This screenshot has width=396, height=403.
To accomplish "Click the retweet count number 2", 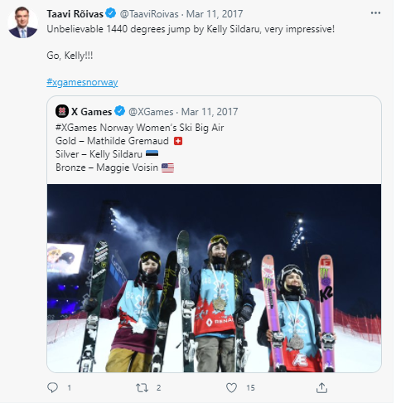I will 158,388.
